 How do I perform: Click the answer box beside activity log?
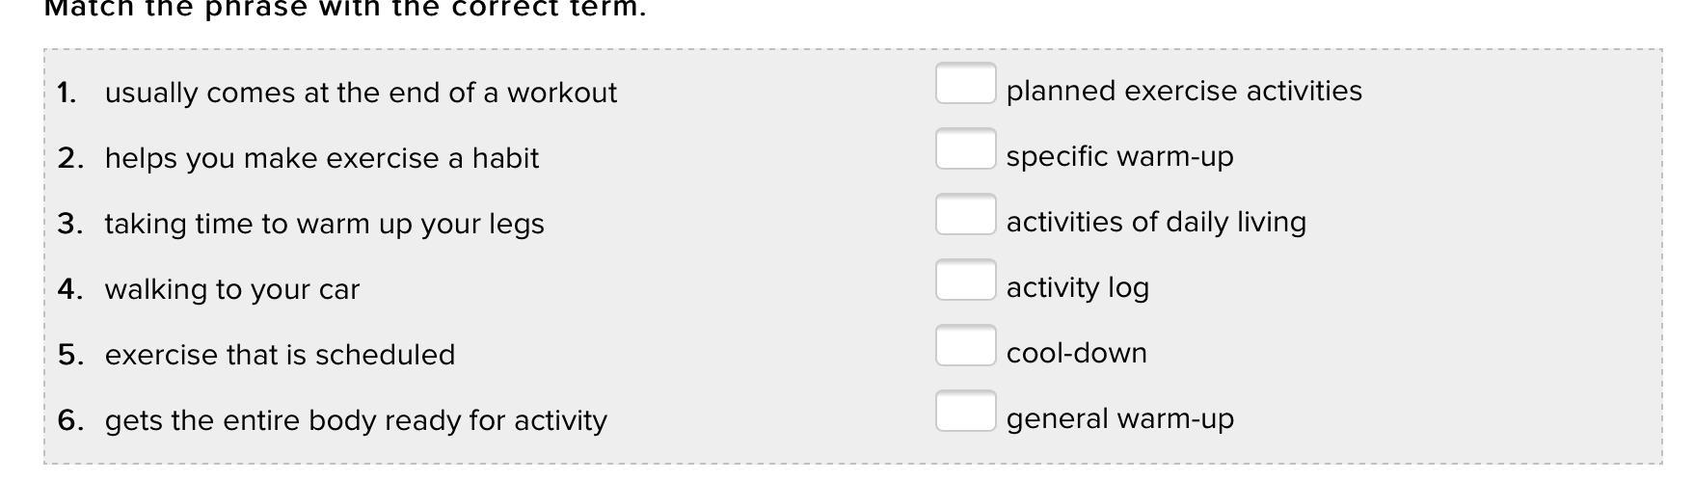(x=965, y=281)
